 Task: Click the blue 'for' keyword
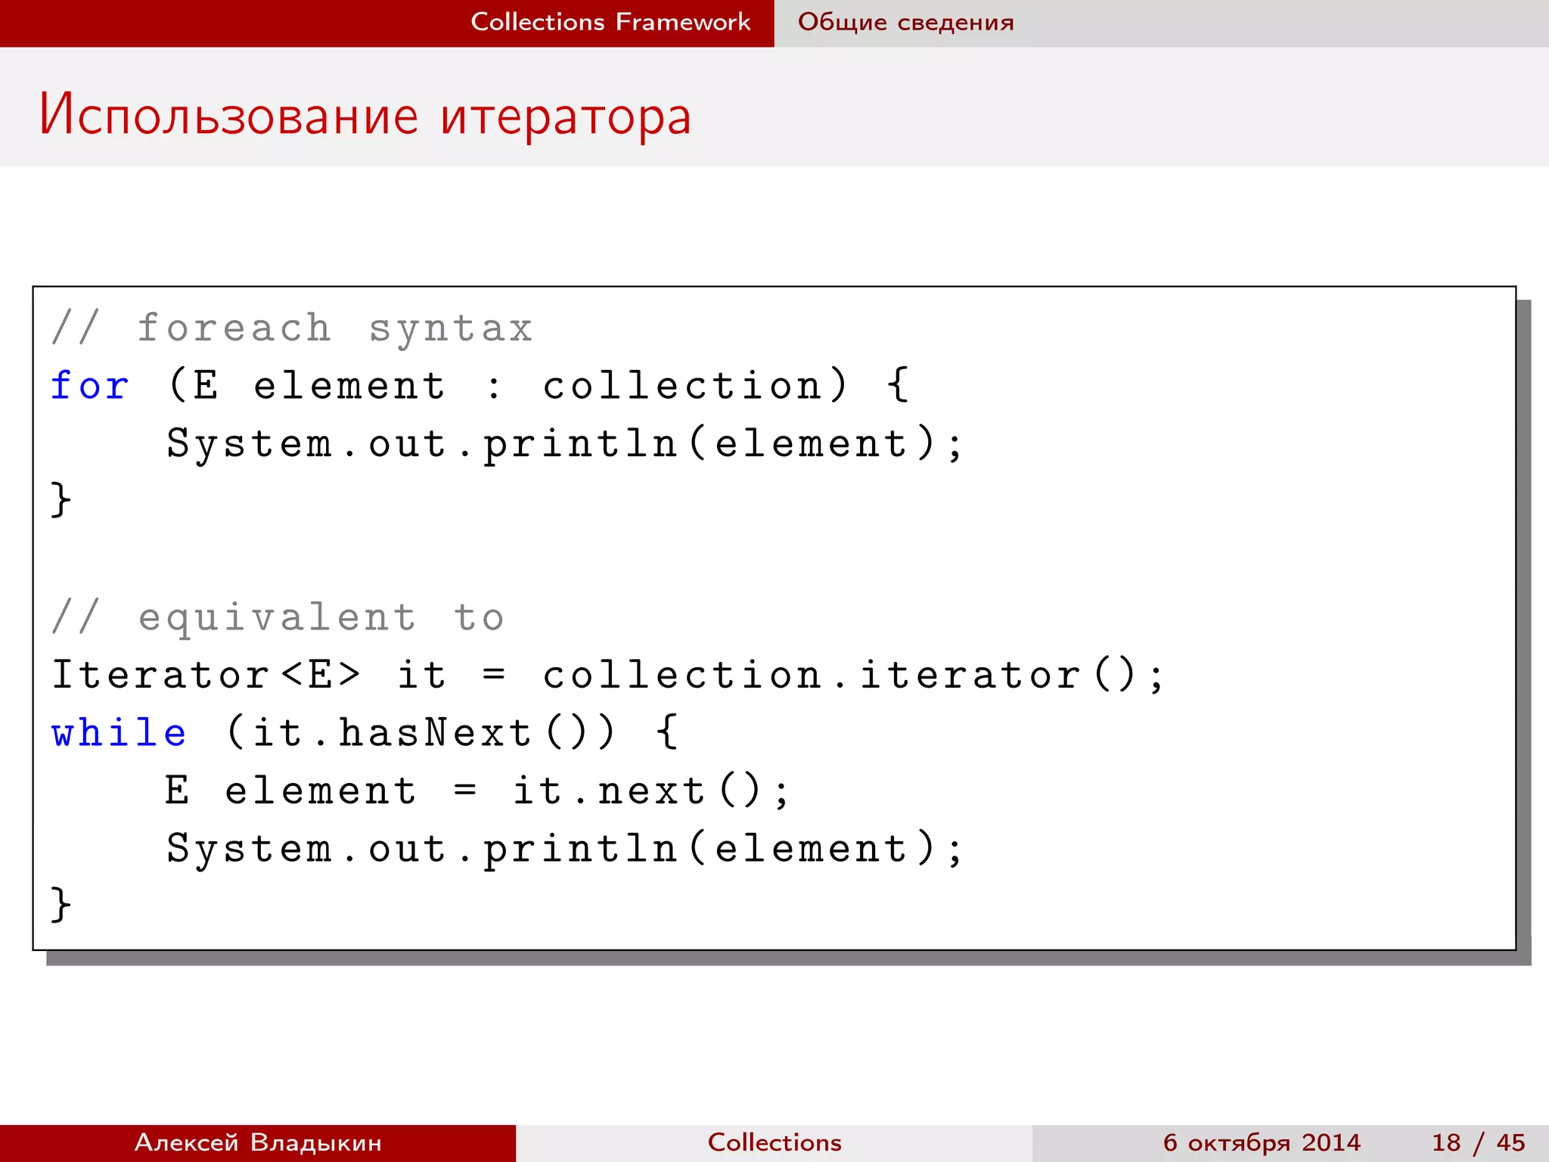(x=90, y=386)
